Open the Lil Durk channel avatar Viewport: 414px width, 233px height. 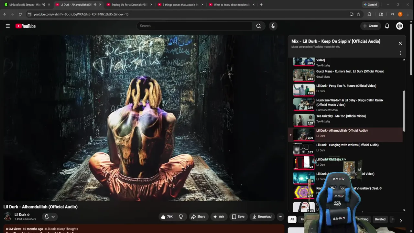[8, 216]
